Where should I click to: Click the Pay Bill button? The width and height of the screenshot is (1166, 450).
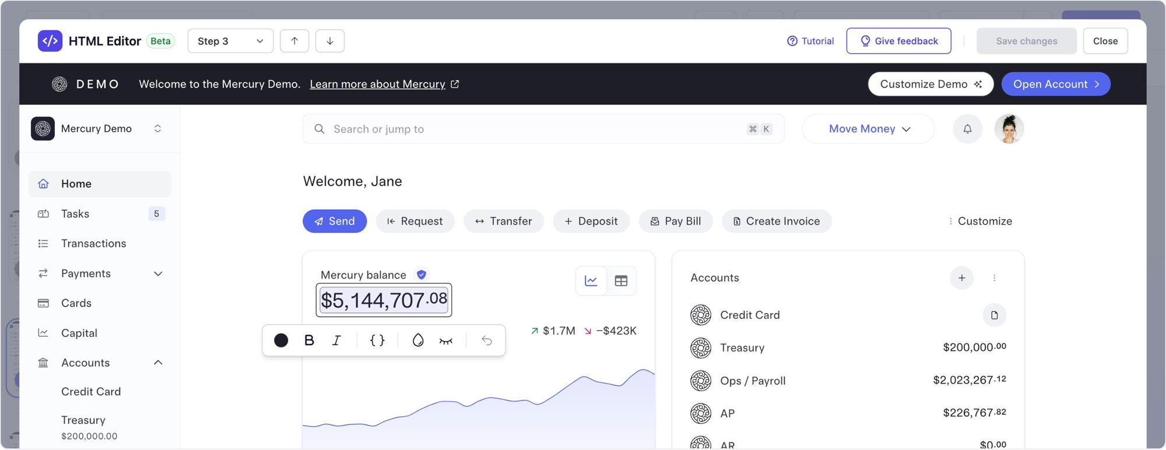(676, 221)
